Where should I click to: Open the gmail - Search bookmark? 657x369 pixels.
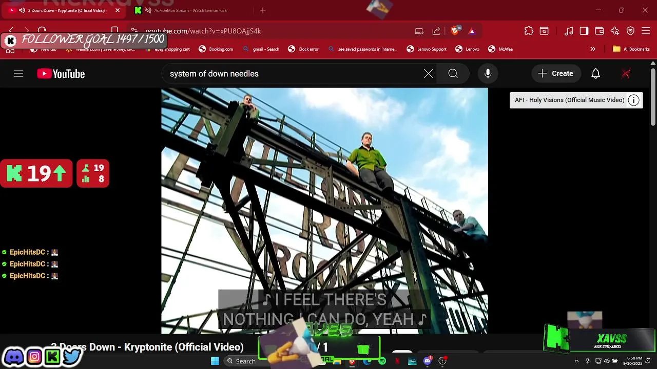(261, 49)
